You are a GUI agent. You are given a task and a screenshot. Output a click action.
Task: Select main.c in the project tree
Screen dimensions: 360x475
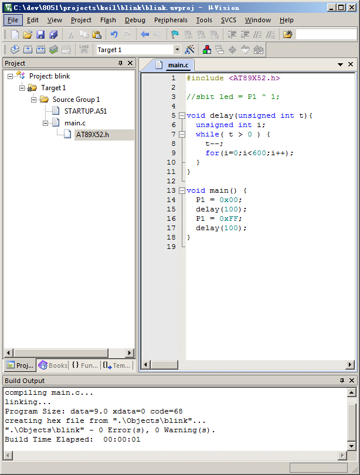[x=75, y=123]
